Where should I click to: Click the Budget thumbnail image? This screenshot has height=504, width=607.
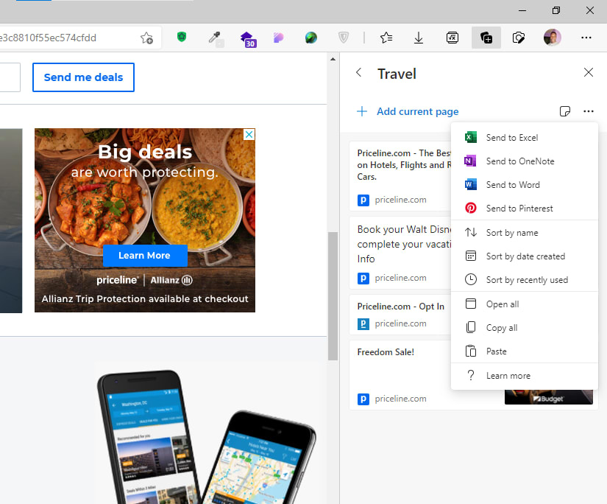pyautogui.click(x=549, y=397)
